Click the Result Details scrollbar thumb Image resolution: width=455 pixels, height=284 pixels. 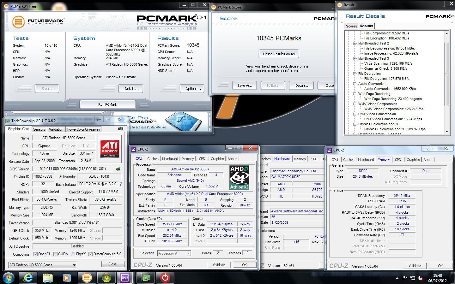click(446, 74)
